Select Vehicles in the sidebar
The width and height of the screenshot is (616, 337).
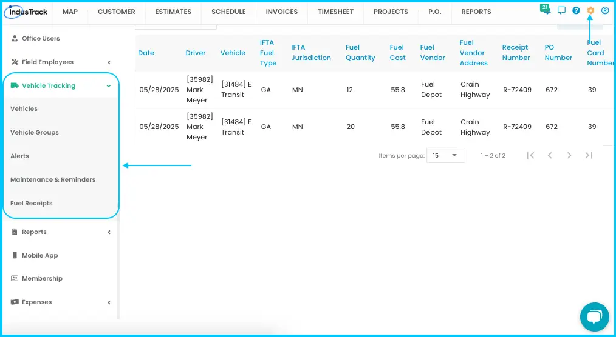(x=24, y=108)
